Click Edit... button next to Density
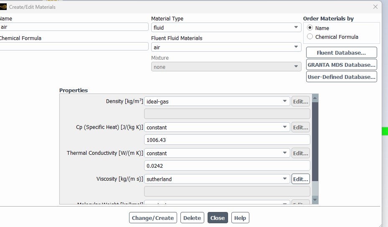Viewport: 388px width, 227px height. [x=300, y=101]
